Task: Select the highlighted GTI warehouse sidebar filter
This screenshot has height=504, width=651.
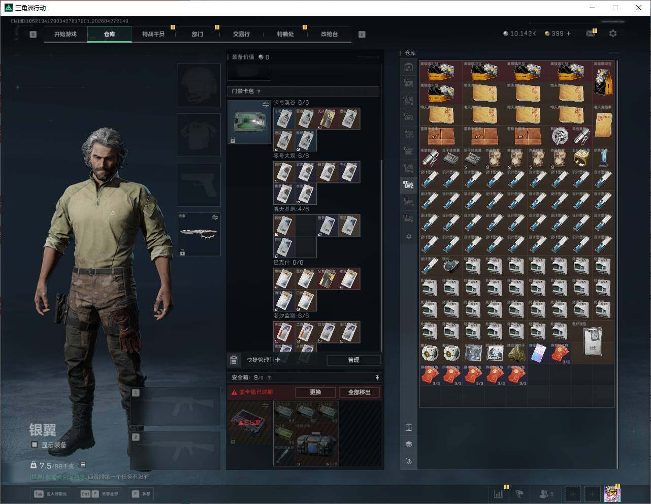Action: tap(409, 185)
